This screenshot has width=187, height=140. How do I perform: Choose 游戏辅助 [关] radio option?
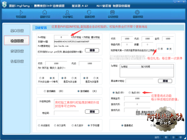[x=78, y=91]
